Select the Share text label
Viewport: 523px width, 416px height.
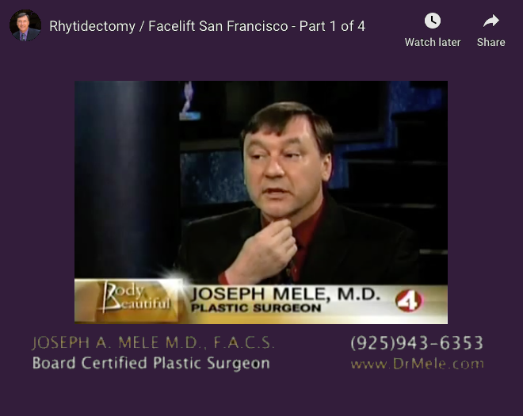click(x=491, y=42)
